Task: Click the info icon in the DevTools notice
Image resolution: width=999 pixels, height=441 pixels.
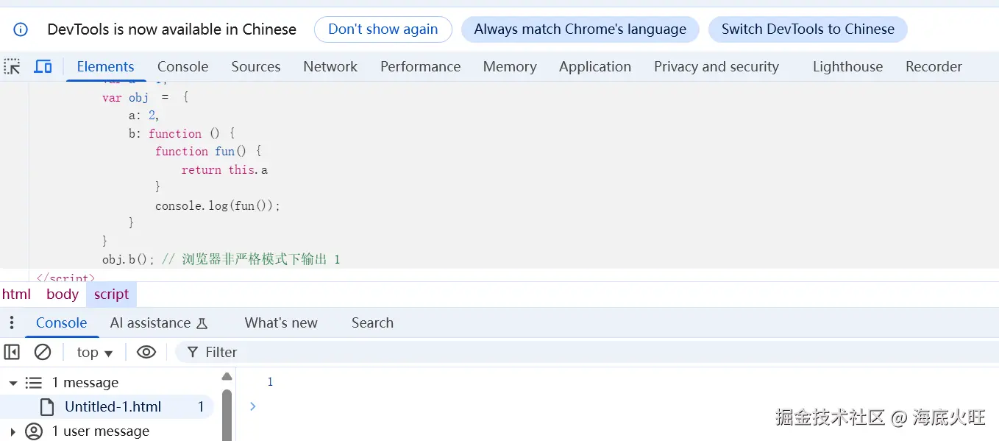Action: click(21, 29)
